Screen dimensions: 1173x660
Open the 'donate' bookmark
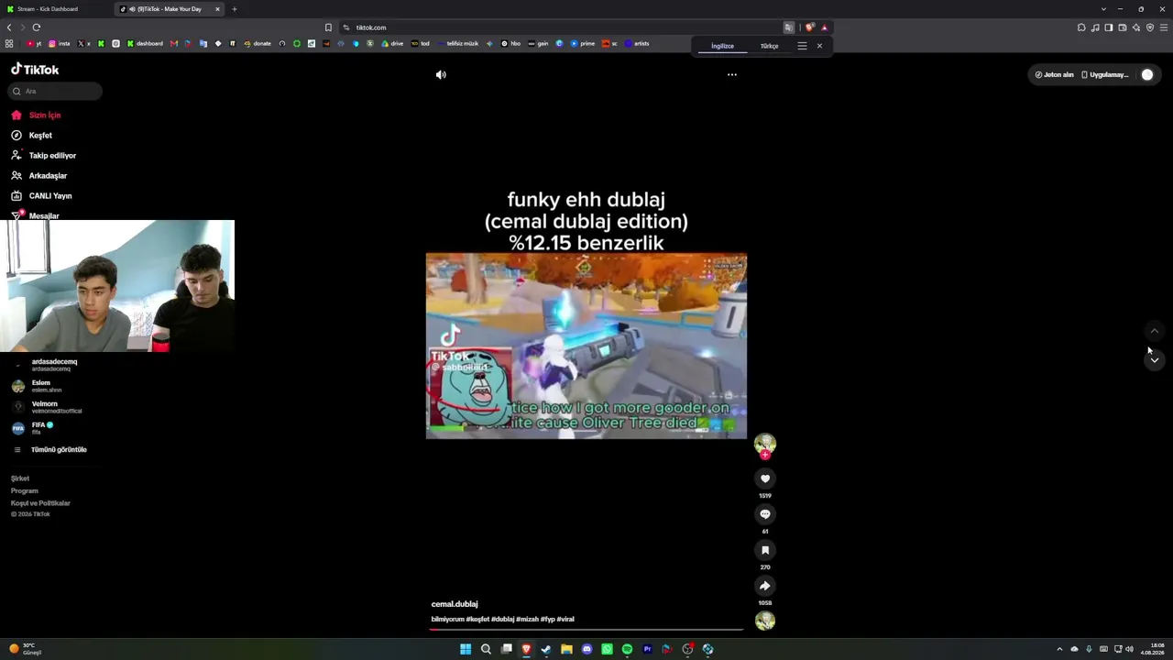258,44
